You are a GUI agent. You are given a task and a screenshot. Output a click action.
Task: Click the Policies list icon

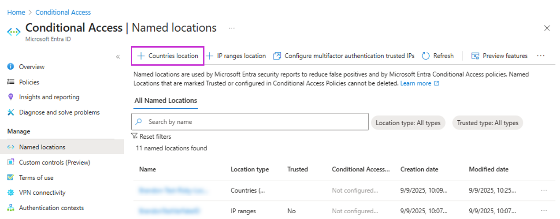pyautogui.click(x=11, y=82)
